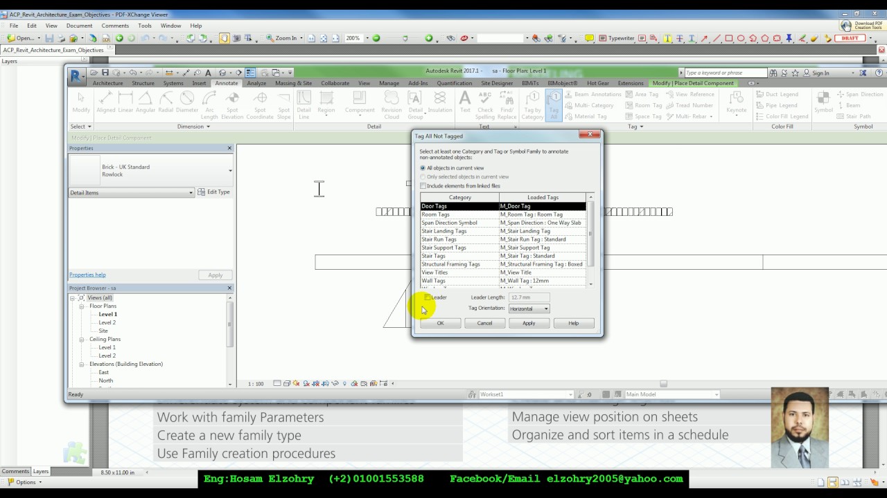Select the Text tool in Annotate ribbon
Image resolution: width=887 pixels, height=498 pixels.
pyautogui.click(x=465, y=102)
